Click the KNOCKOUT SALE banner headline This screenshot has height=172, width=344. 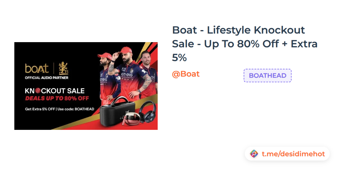click(54, 91)
